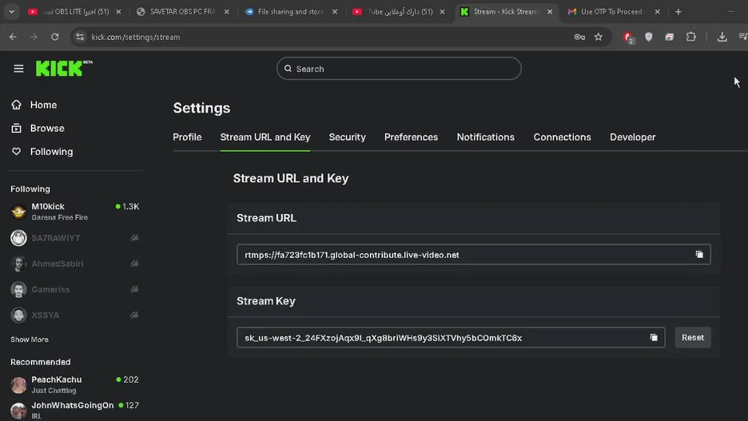
Task: Bookmark this page with star icon
Action: click(598, 37)
